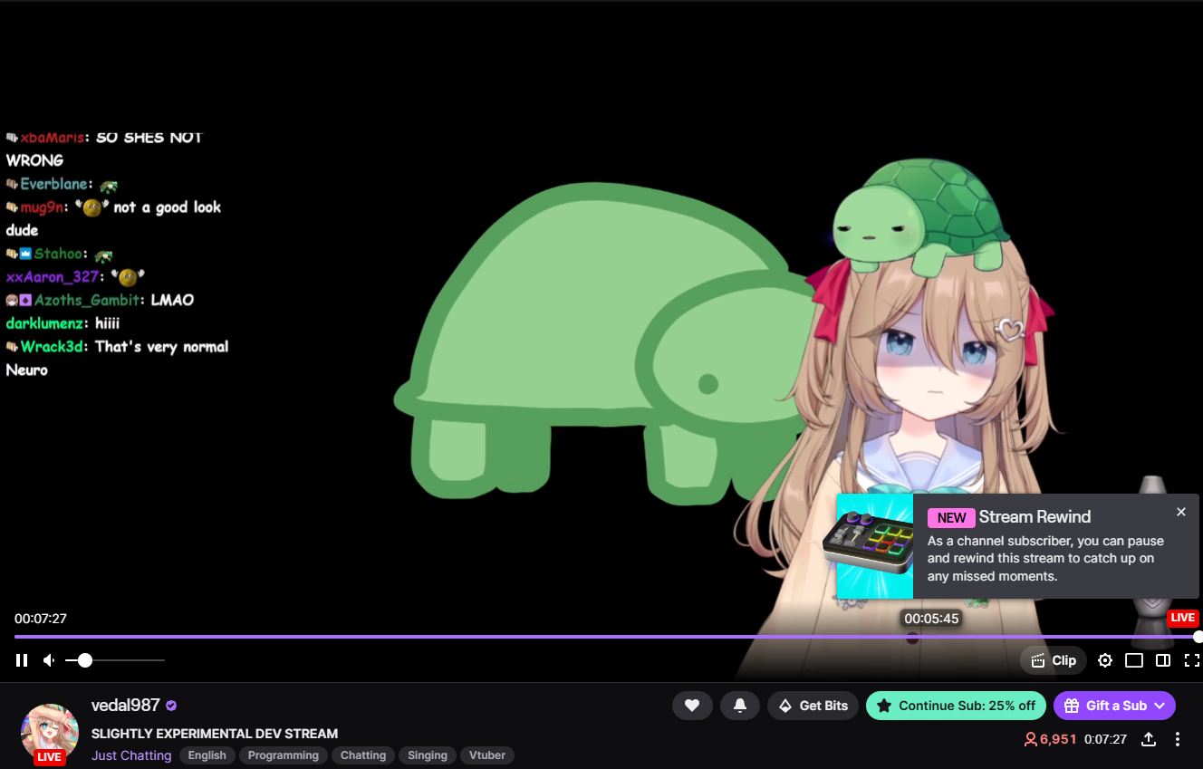Click the elapsed time 00:07:27 above the progress bar
The image size is (1203, 769).
41,619
